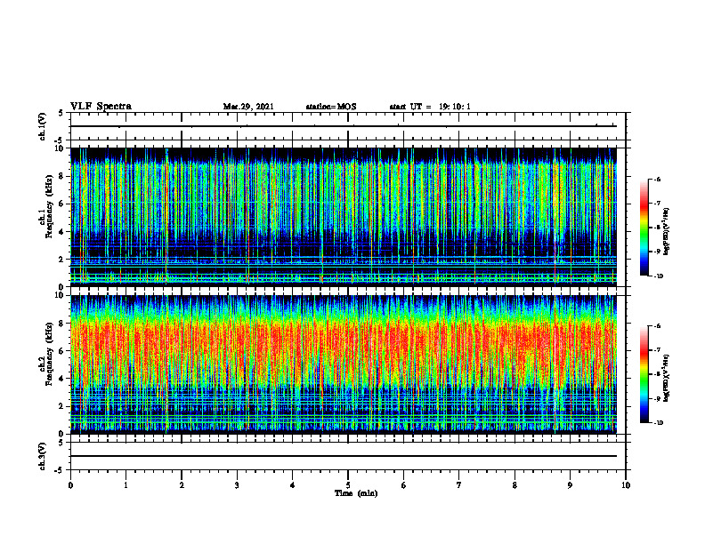
Task: Click time axis tick label "4"
Action: tap(293, 485)
